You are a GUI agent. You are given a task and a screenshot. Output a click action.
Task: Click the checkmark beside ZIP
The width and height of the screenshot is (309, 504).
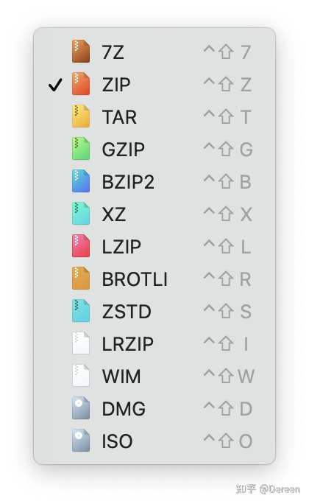point(55,85)
